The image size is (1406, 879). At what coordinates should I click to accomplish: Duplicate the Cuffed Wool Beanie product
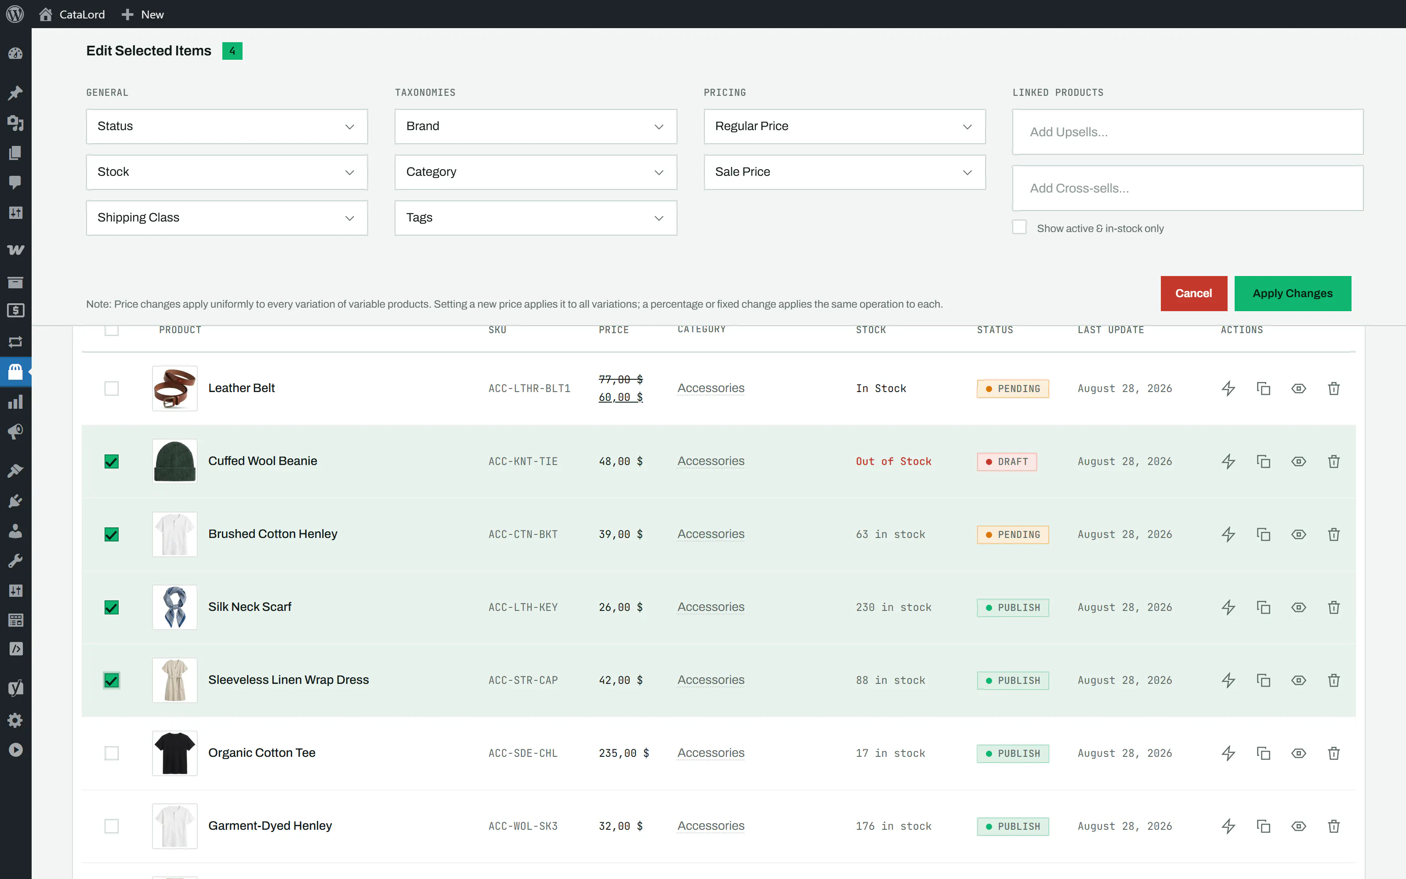coord(1263,461)
